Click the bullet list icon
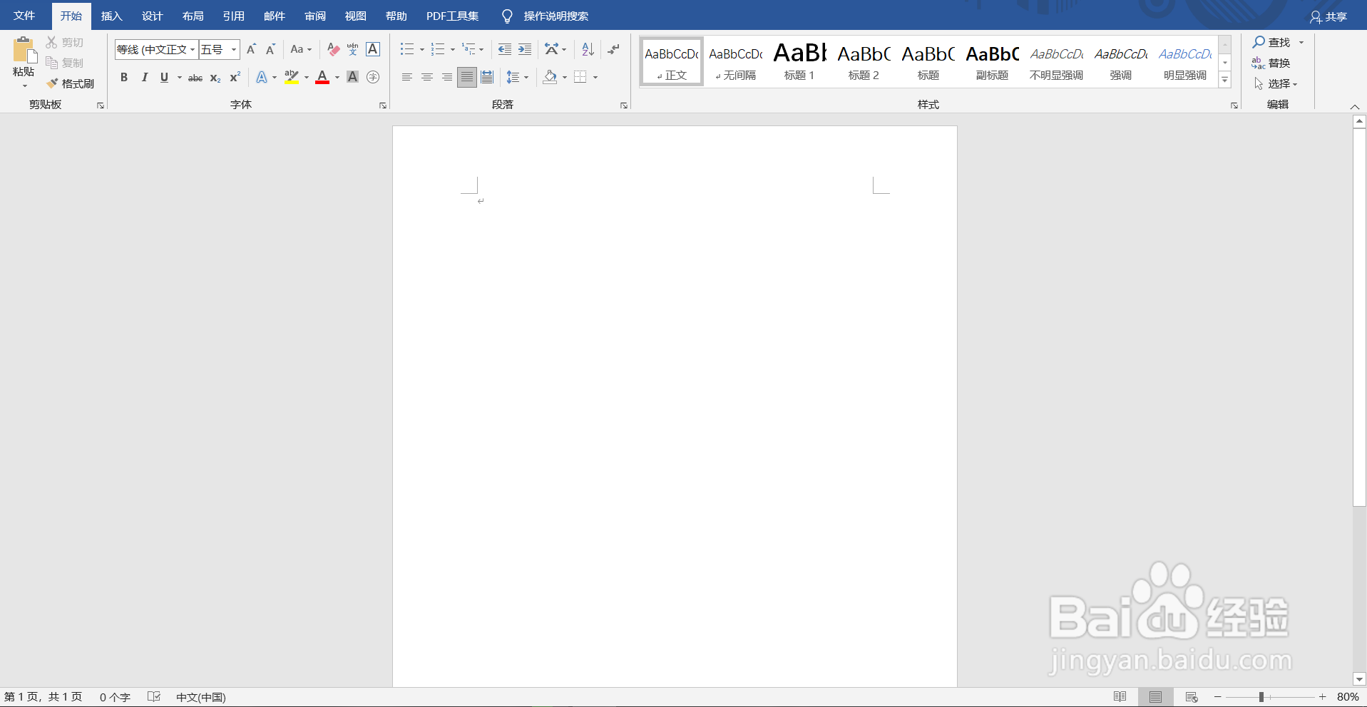The height and width of the screenshot is (707, 1367). click(x=407, y=49)
